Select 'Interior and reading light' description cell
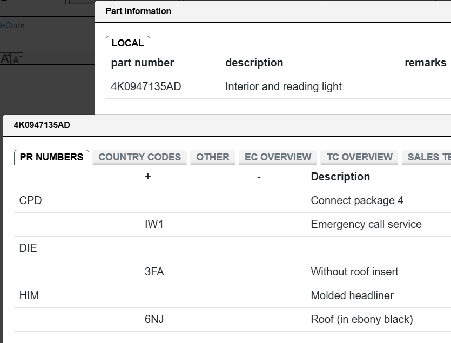Screen dimensions: 451x343 pyautogui.click(x=284, y=86)
